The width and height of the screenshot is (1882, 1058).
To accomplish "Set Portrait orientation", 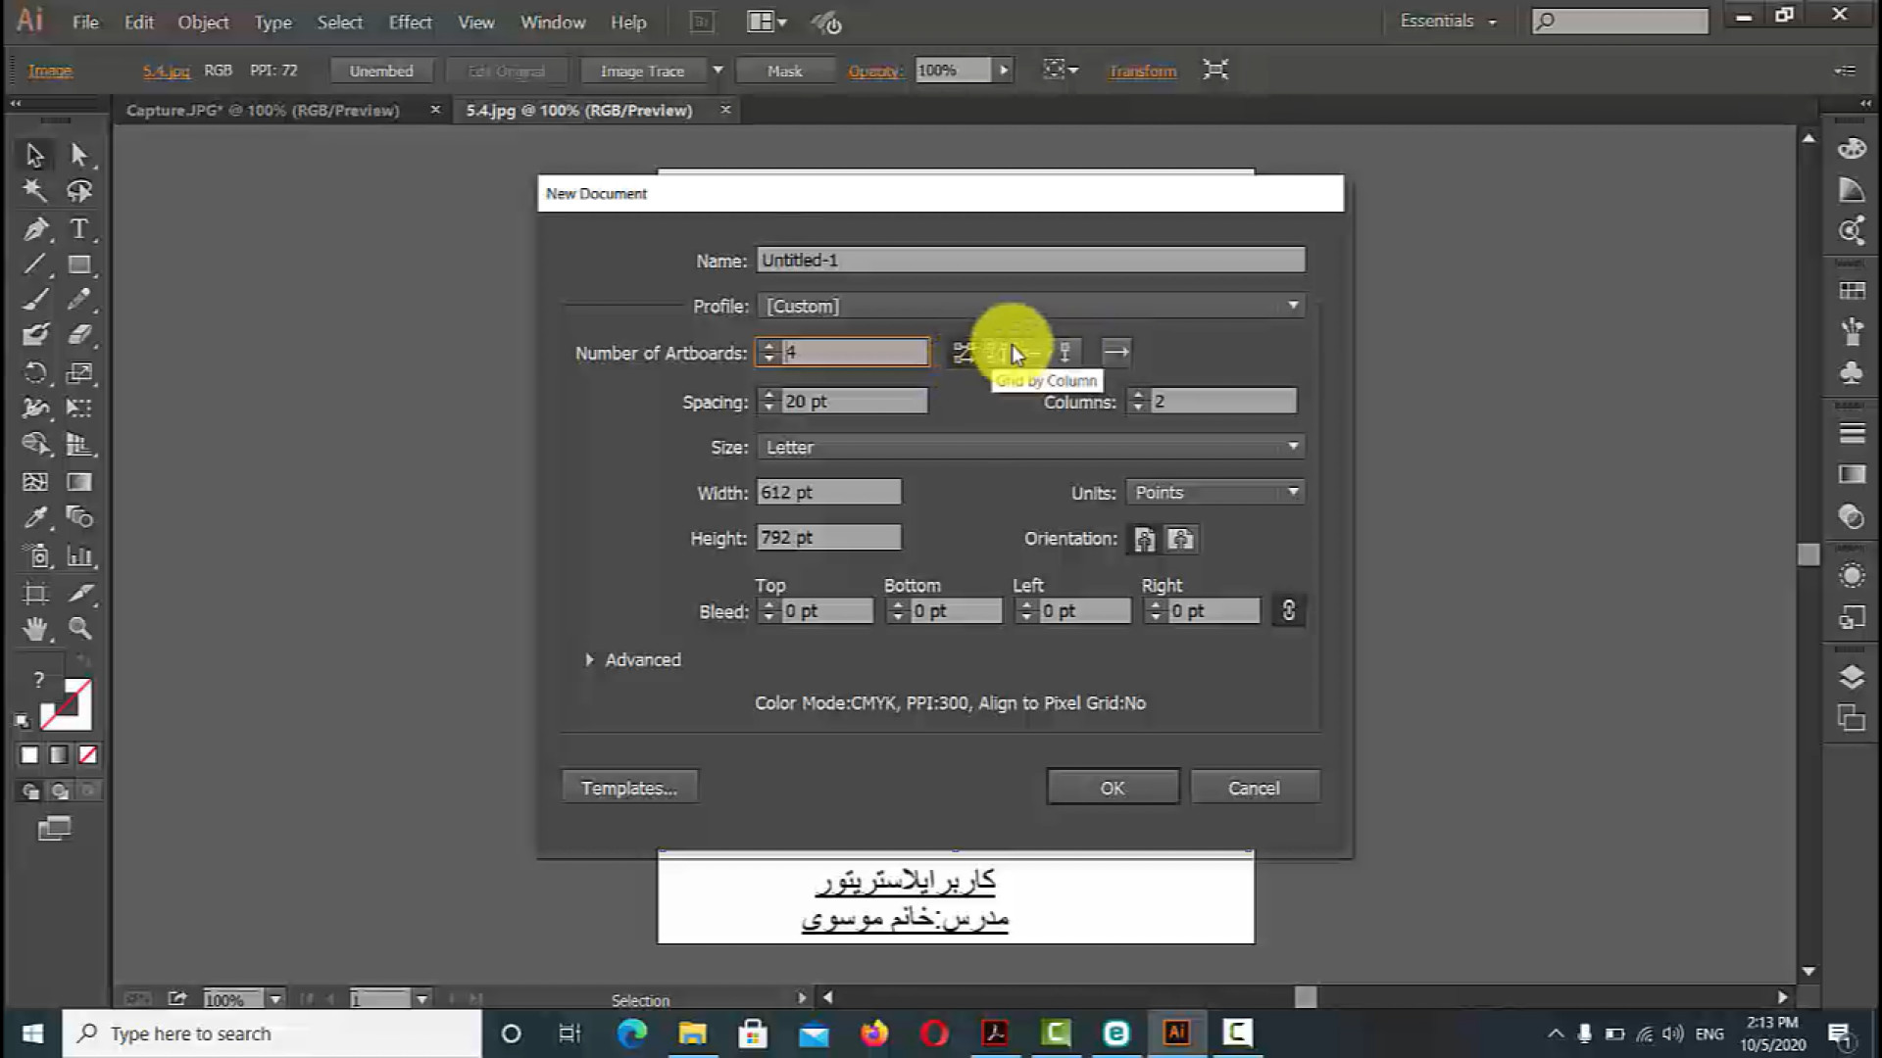I will click(1144, 539).
